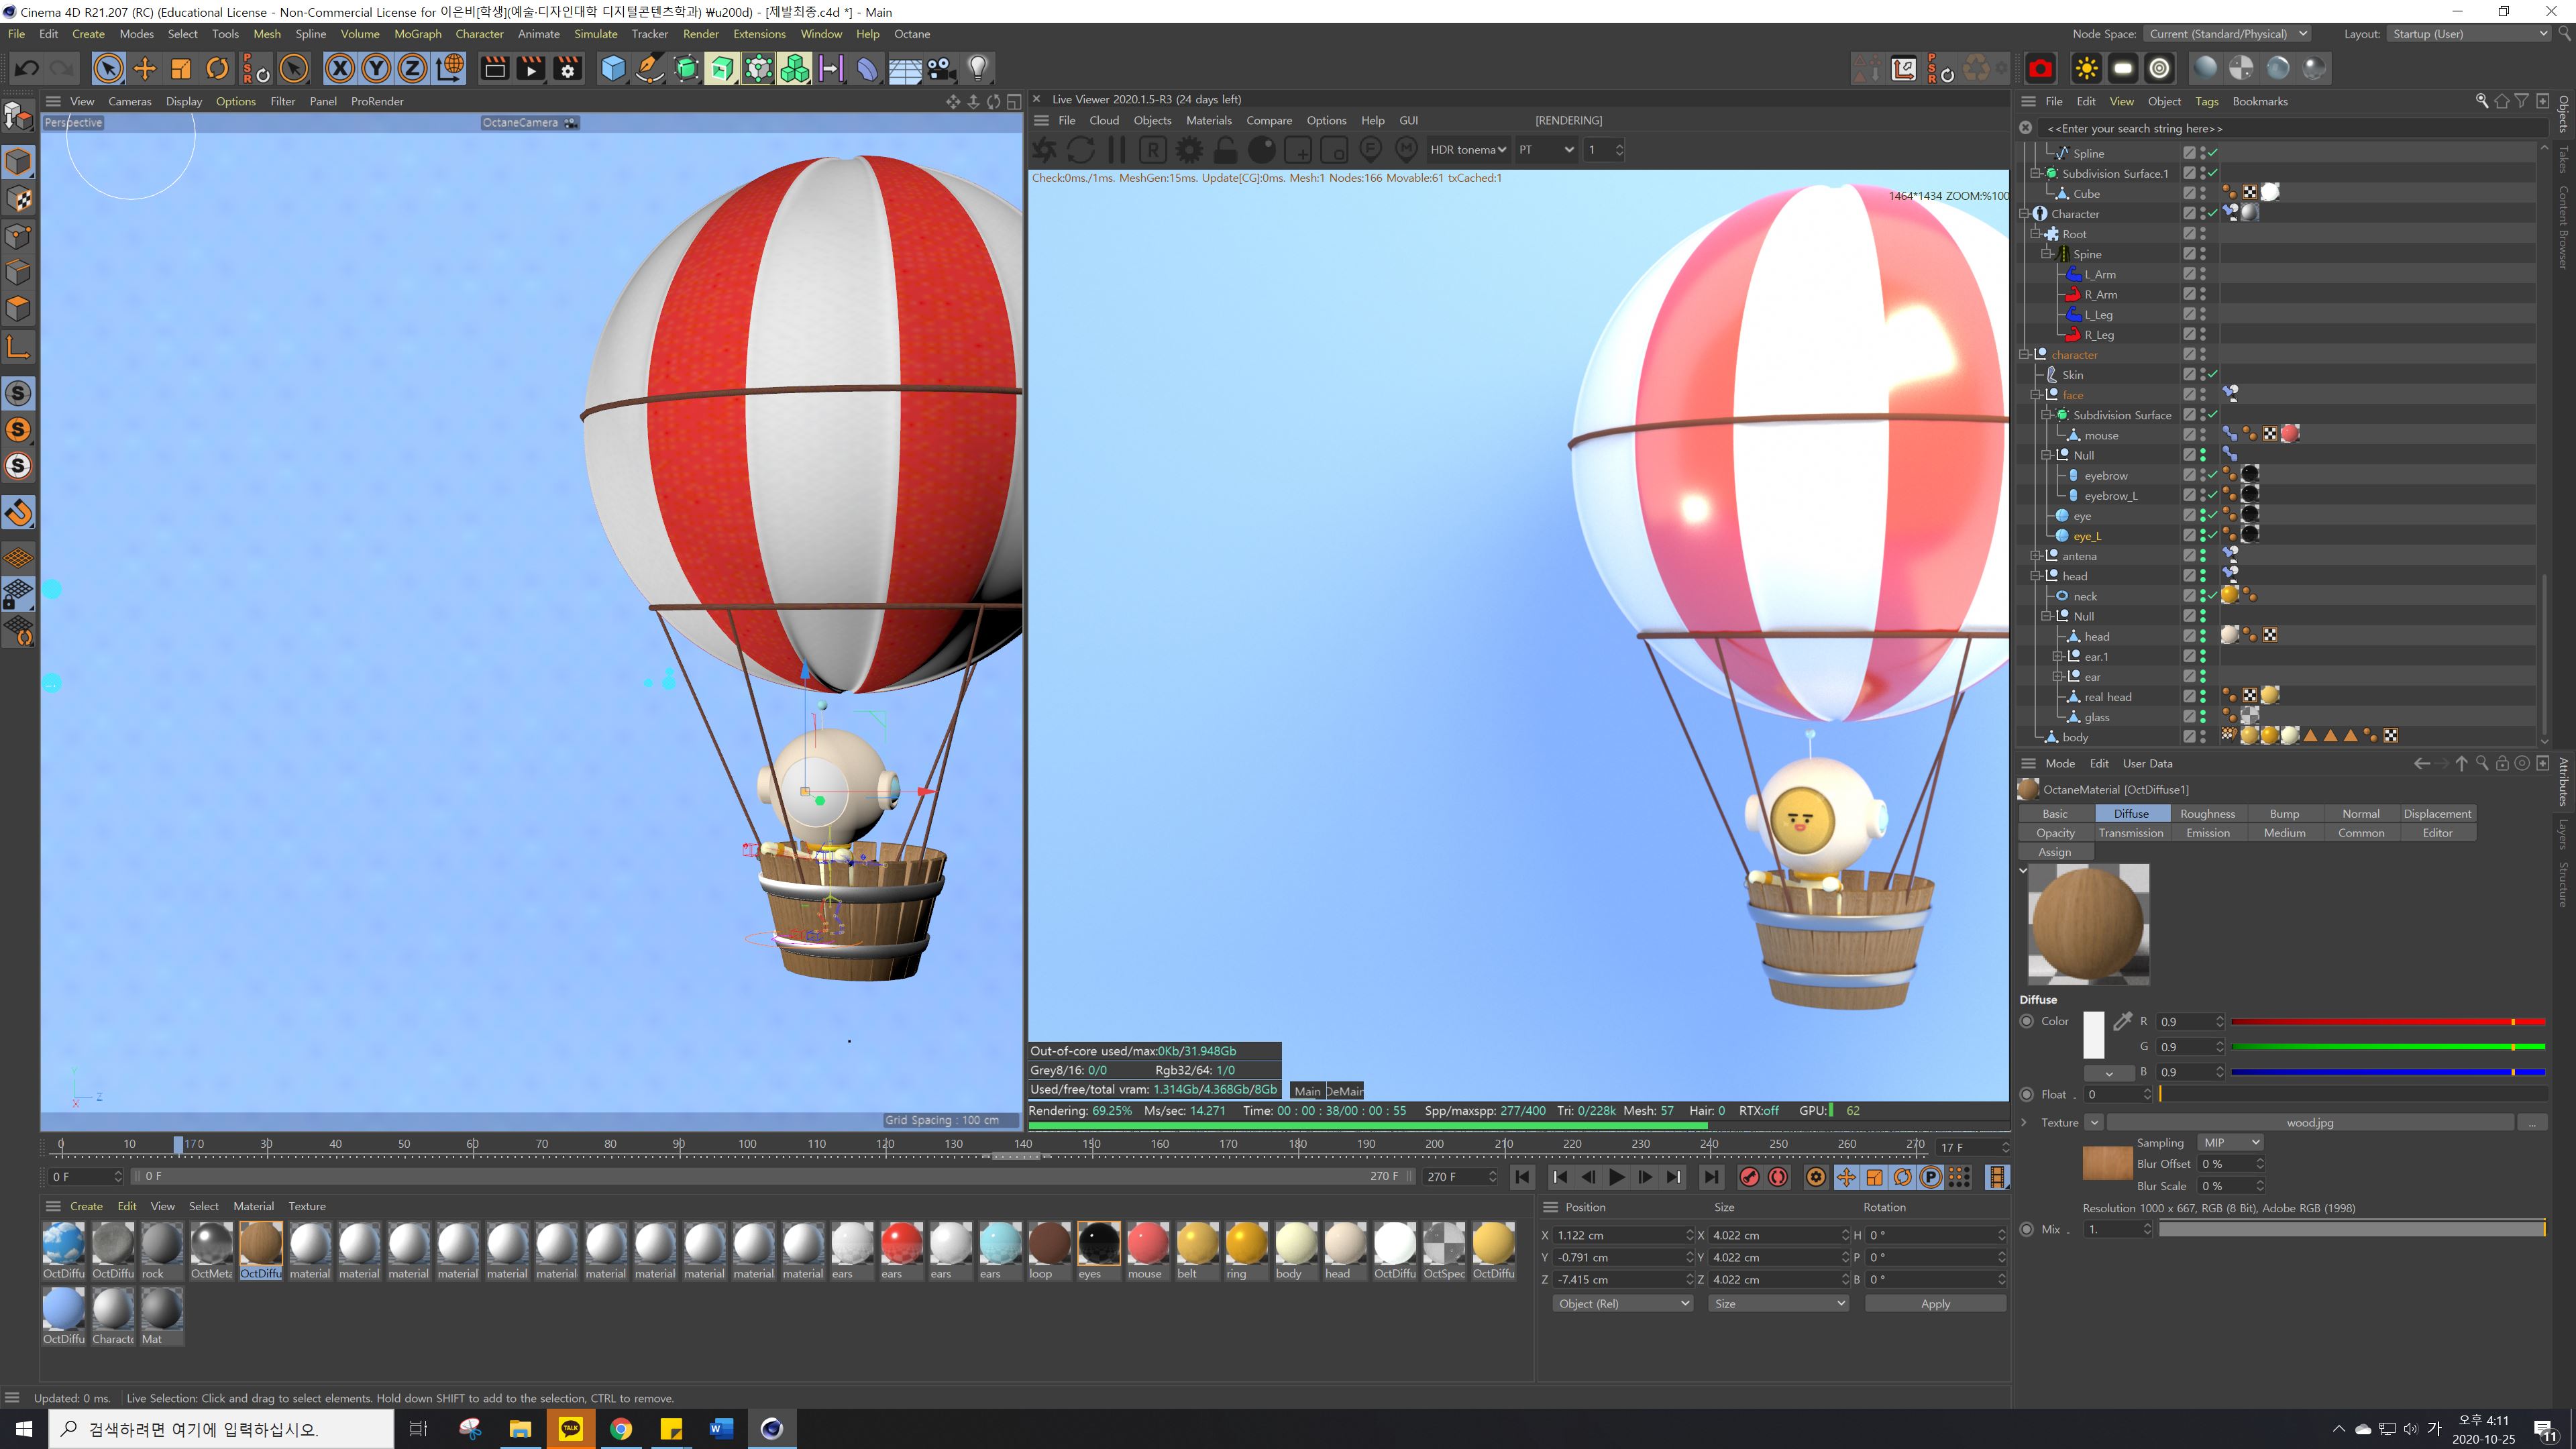Toggle visibility dots of eyebrow object
The height and width of the screenshot is (1449, 2576).
pyautogui.click(x=2203, y=475)
